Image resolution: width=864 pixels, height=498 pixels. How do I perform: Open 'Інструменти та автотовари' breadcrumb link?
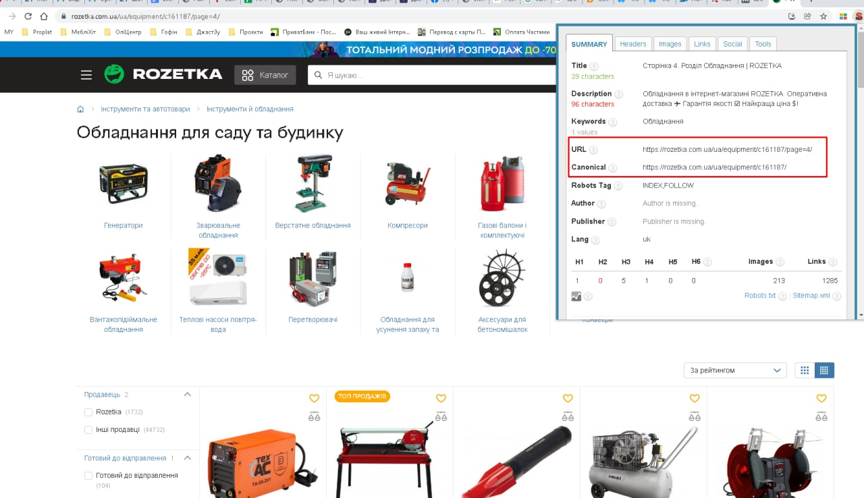(x=146, y=109)
